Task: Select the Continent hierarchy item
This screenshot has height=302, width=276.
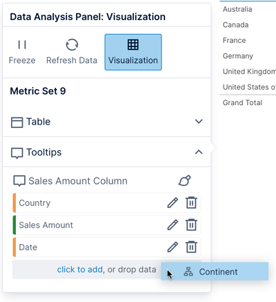Action: [215, 272]
